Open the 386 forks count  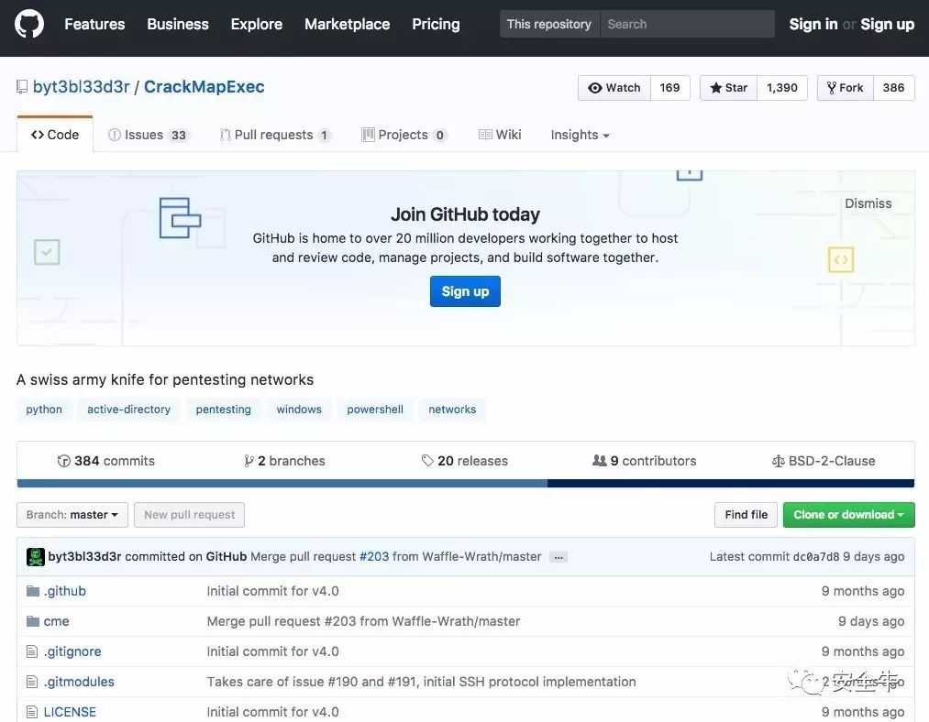893,88
